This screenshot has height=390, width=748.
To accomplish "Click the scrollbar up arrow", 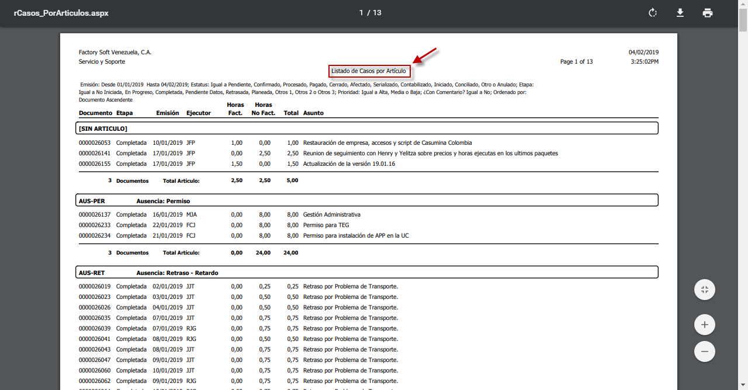I will point(743,4).
